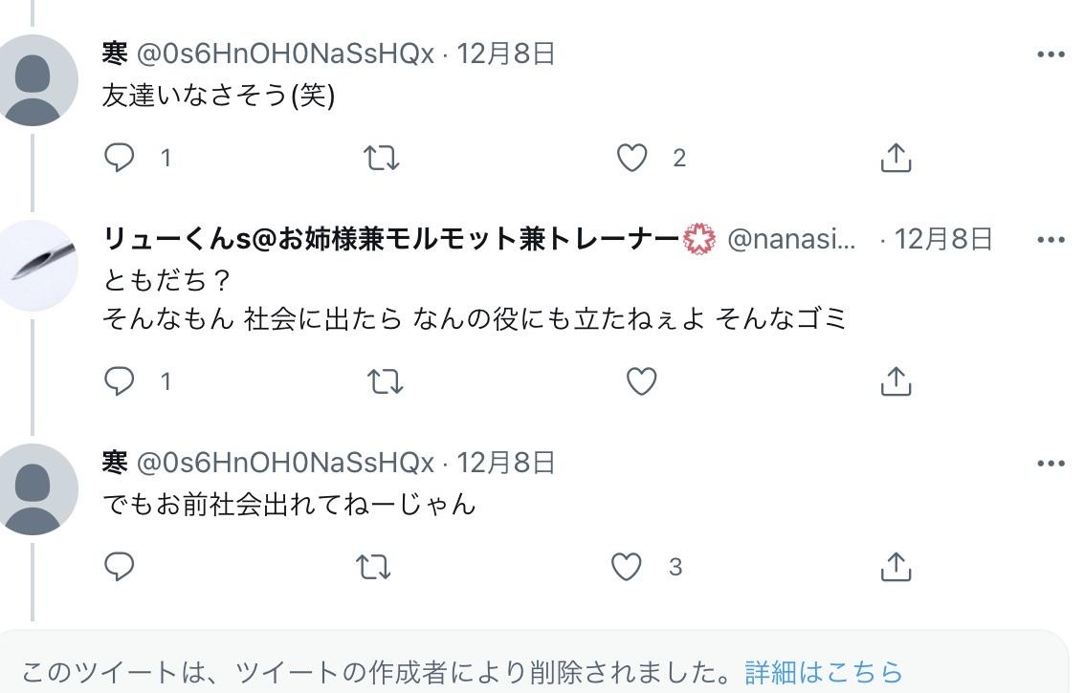Retweet the でもお前社会出れてねーじゃん tweet
The height and width of the screenshot is (693, 1084).
click(x=373, y=567)
